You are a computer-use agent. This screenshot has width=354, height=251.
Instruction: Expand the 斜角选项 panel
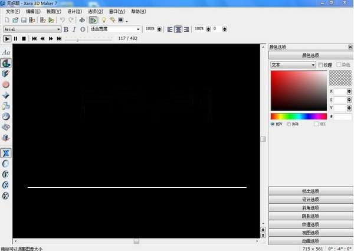311,208
